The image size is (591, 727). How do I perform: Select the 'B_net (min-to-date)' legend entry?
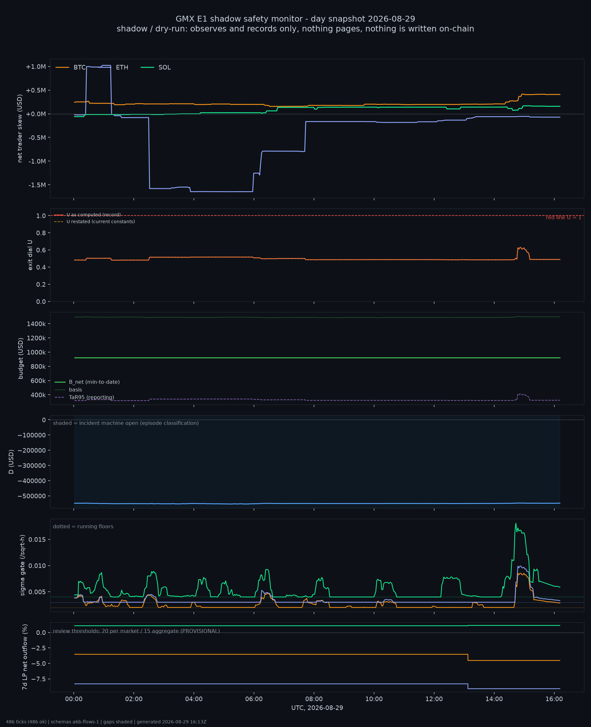pos(87,382)
